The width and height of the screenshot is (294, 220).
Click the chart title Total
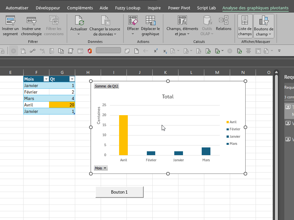pos(168,96)
